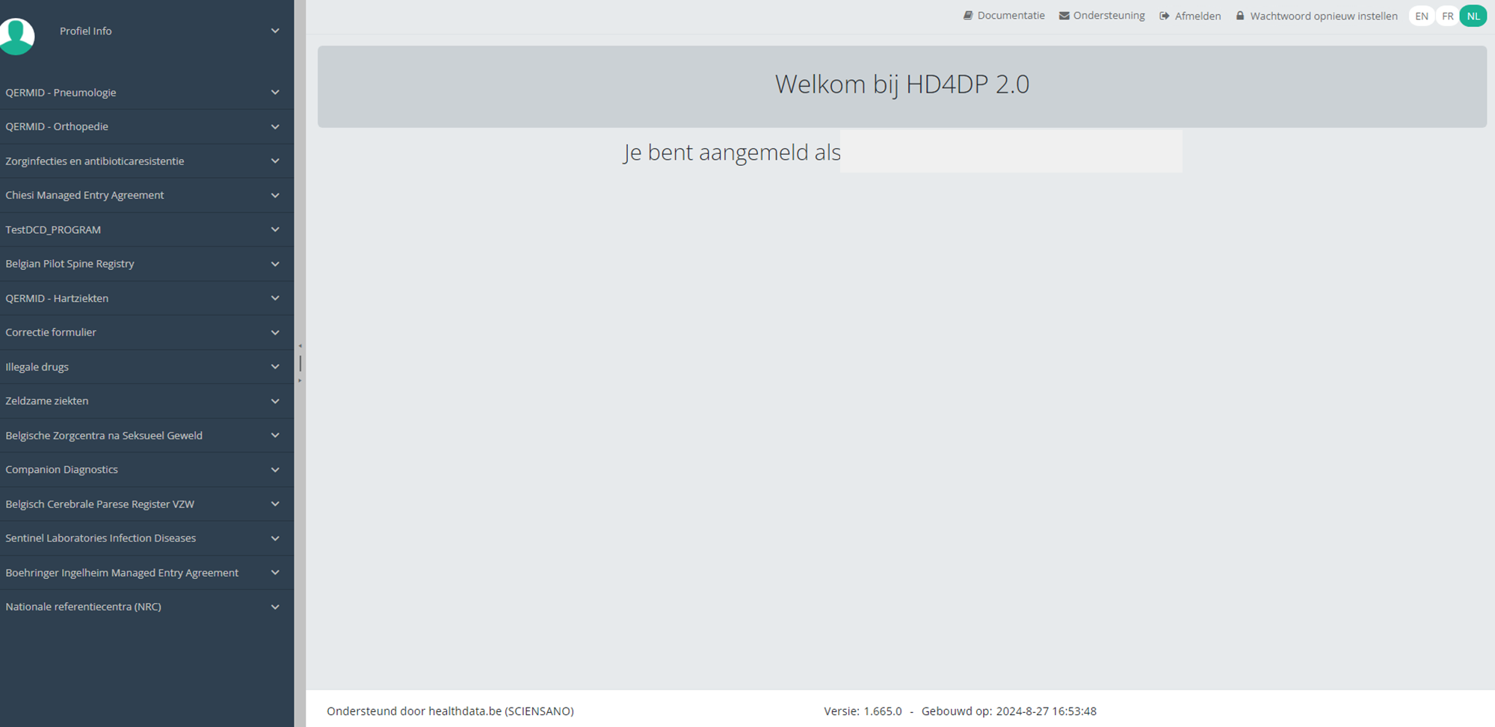1495x727 pixels.
Task: Click the Afmelden link text
Action: [1197, 16]
